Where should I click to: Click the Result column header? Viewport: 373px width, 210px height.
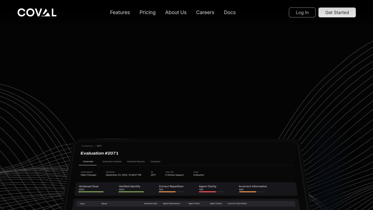tap(104, 204)
